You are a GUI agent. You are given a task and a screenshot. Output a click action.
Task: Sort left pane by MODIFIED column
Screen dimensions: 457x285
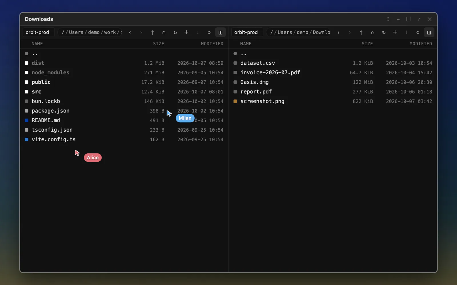click(x=212, y=44)
